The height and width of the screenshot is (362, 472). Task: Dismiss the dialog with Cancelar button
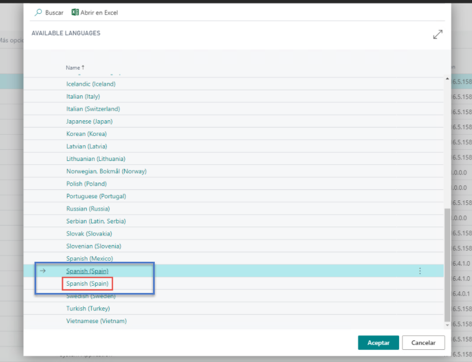pos(423,343)
